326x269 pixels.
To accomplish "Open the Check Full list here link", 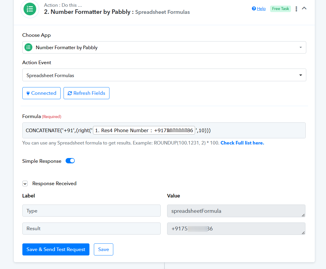I will click(242, 143).
